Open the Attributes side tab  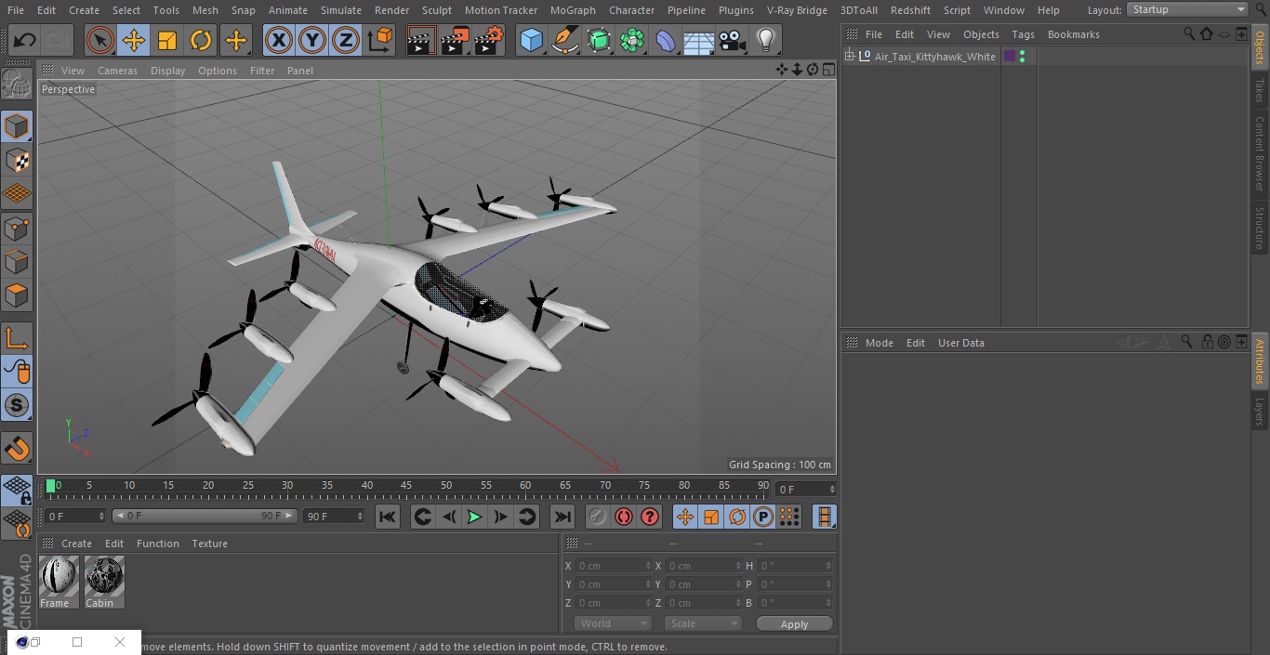(1260, 360)
